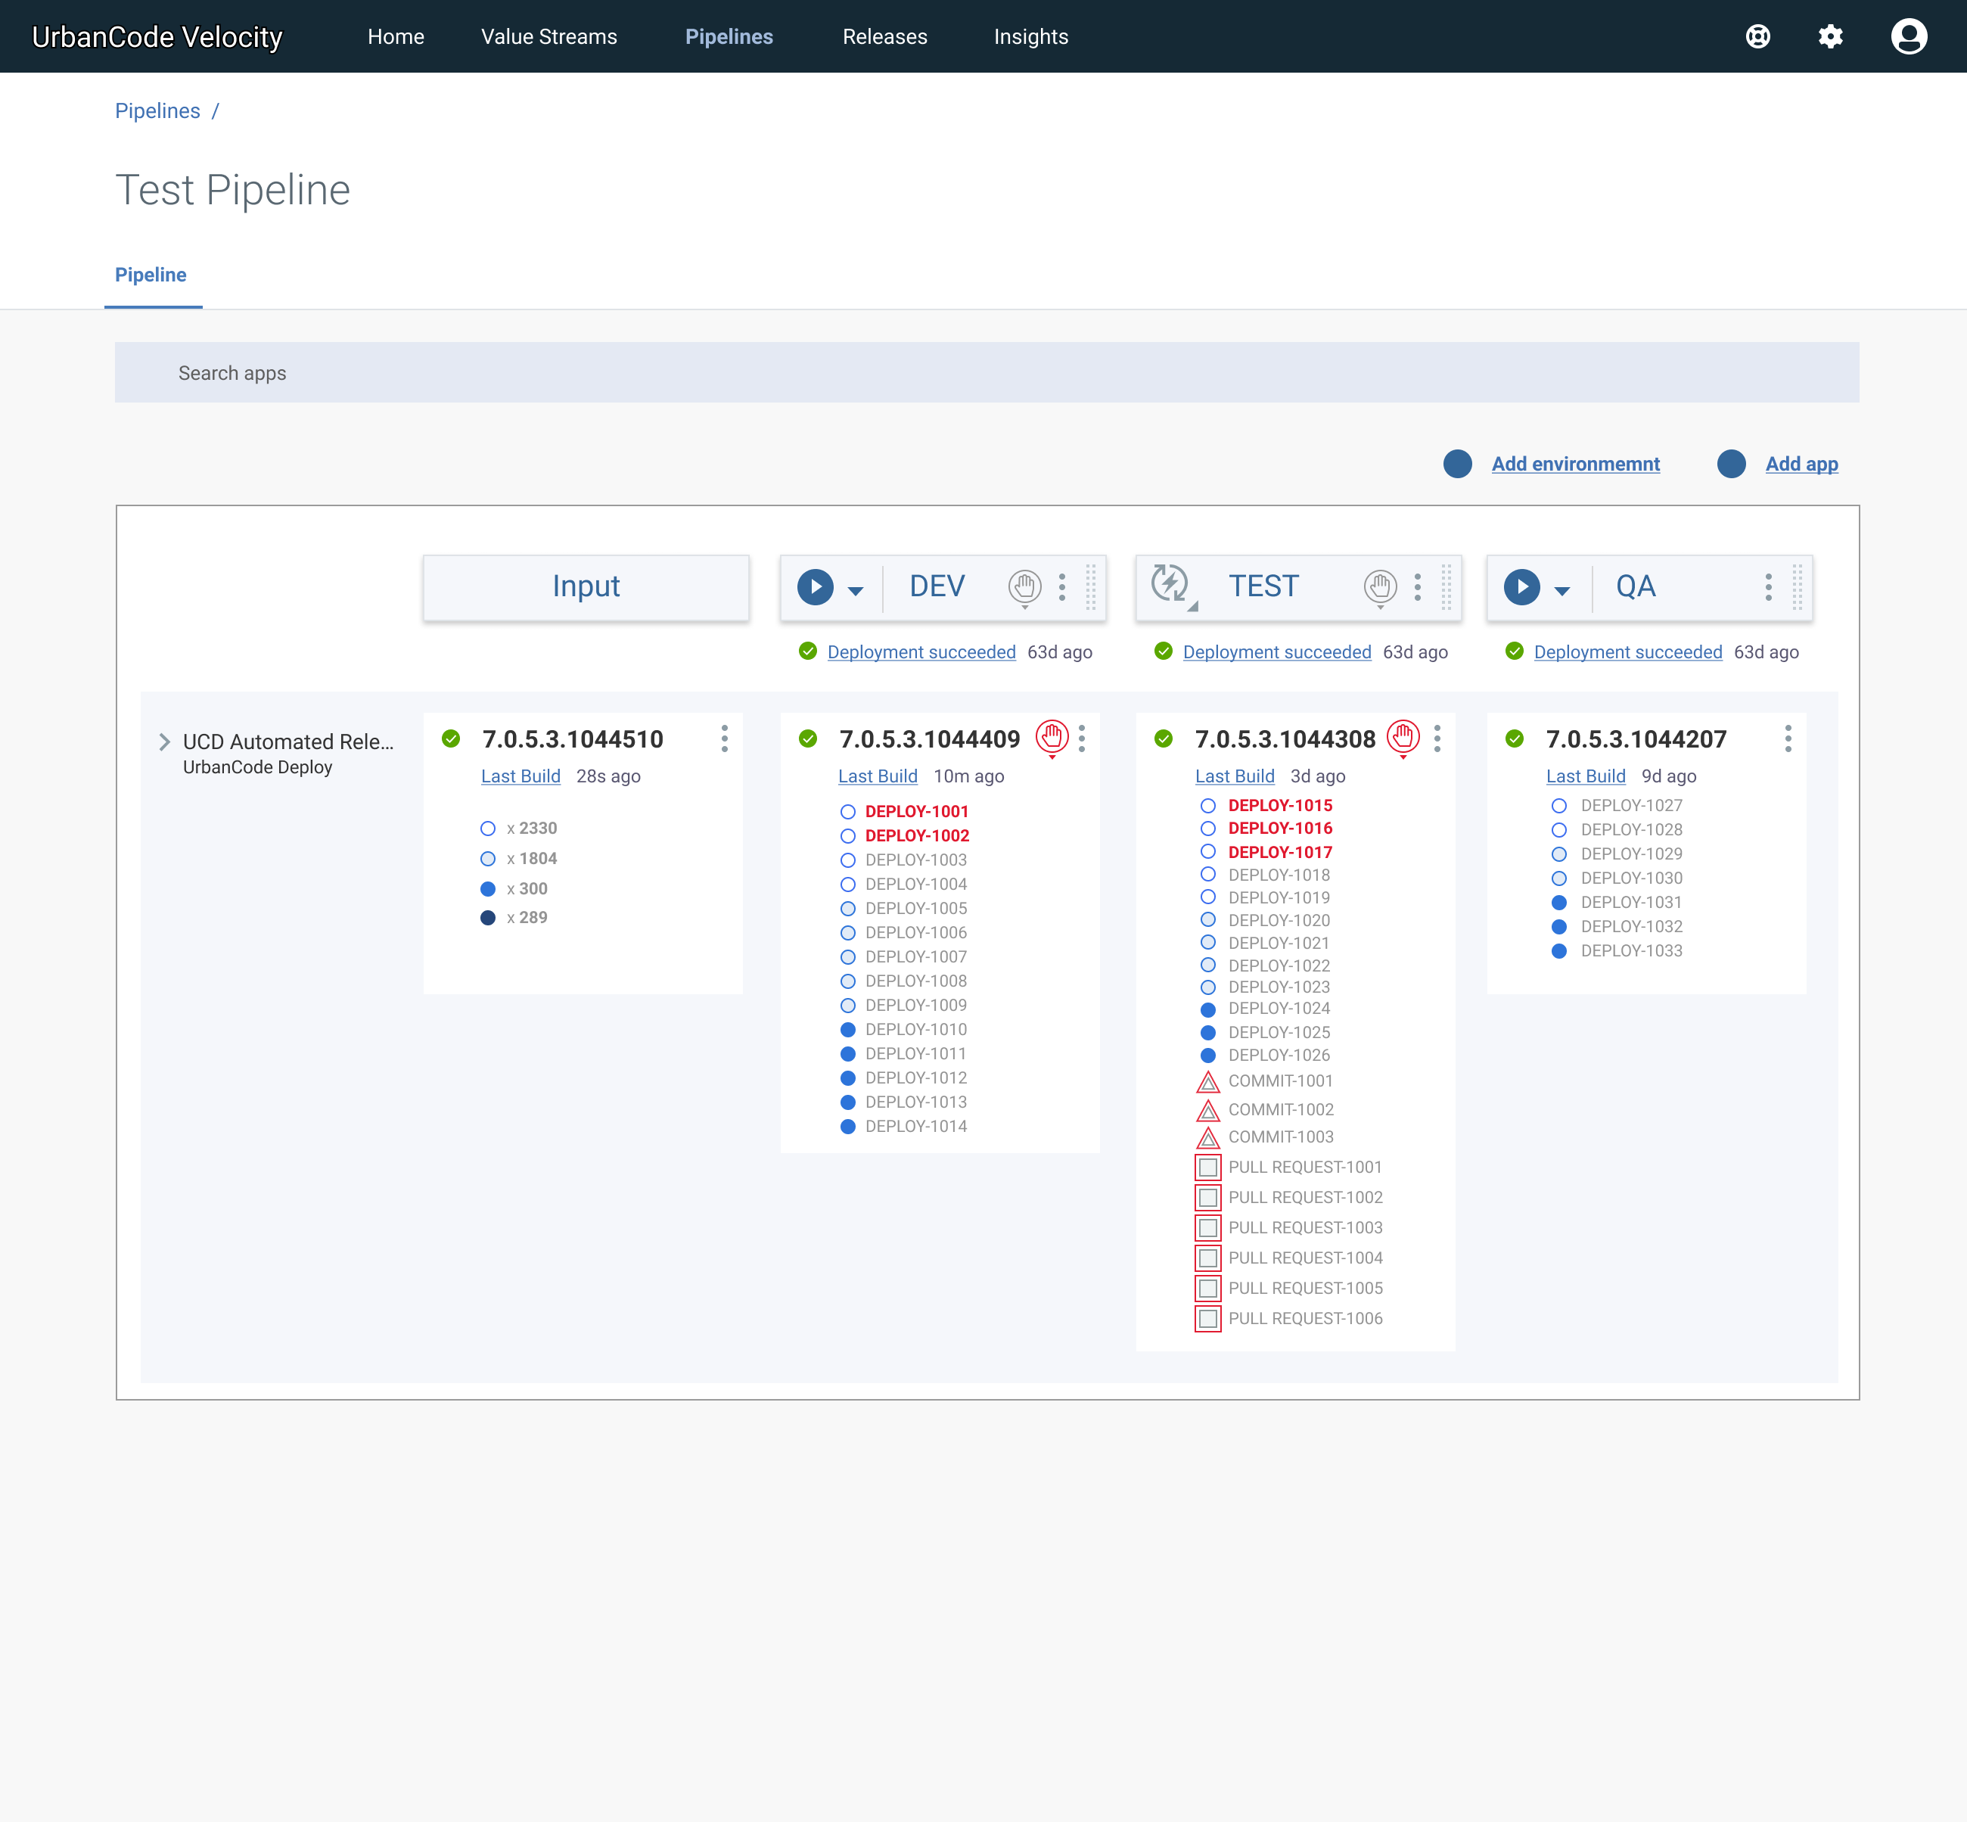The width and height of the screenshot is (1967, 1822).
Task: Click the QA column drag handle
Action: [x=1797, y=586]
